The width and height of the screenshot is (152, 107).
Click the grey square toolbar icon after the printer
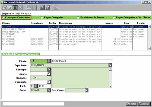tap(34, 8)
